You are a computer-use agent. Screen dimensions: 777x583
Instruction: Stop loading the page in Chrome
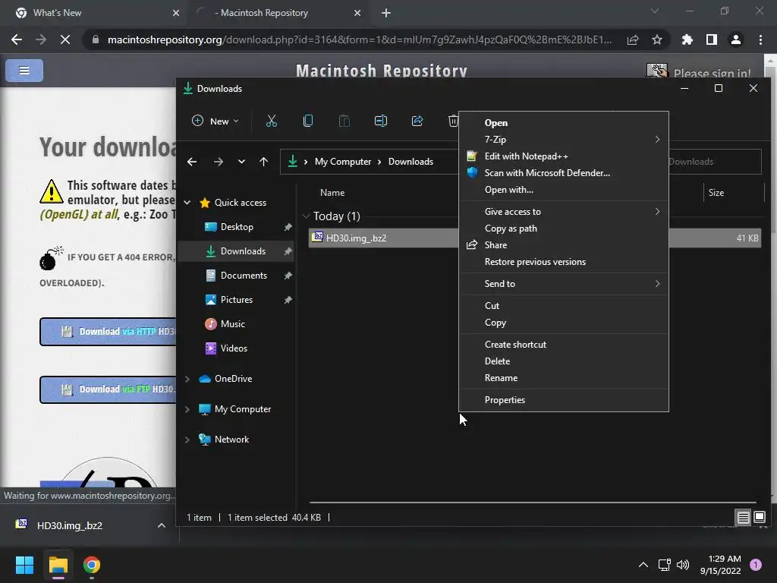pyautogui.click(x=65, y=39)
